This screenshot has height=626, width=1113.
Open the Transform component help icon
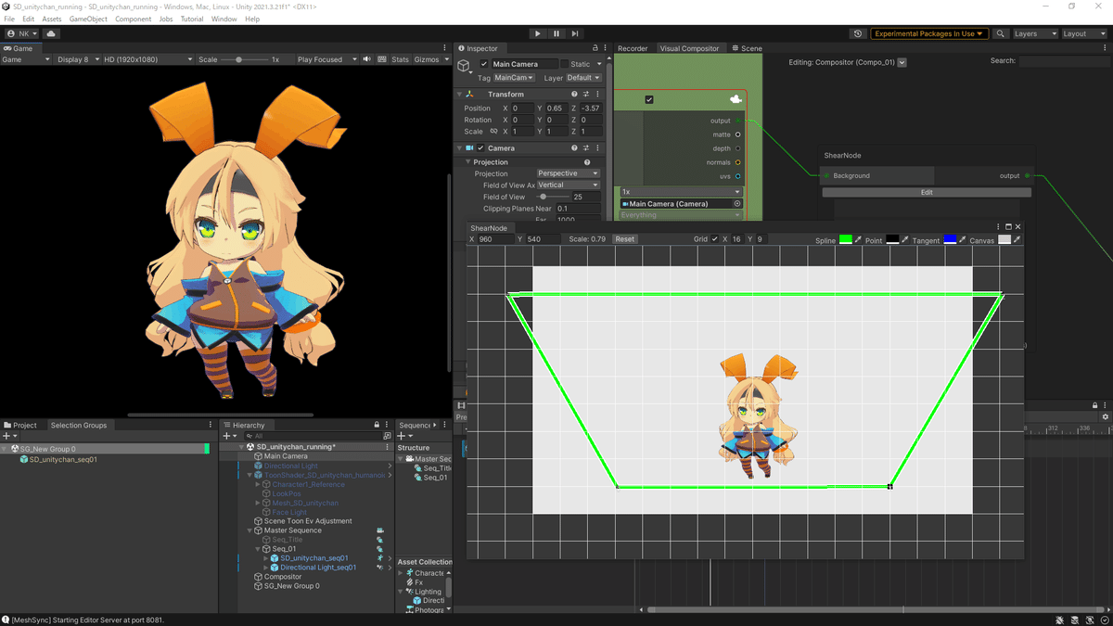pyautogui.click(x=574, y=95)
